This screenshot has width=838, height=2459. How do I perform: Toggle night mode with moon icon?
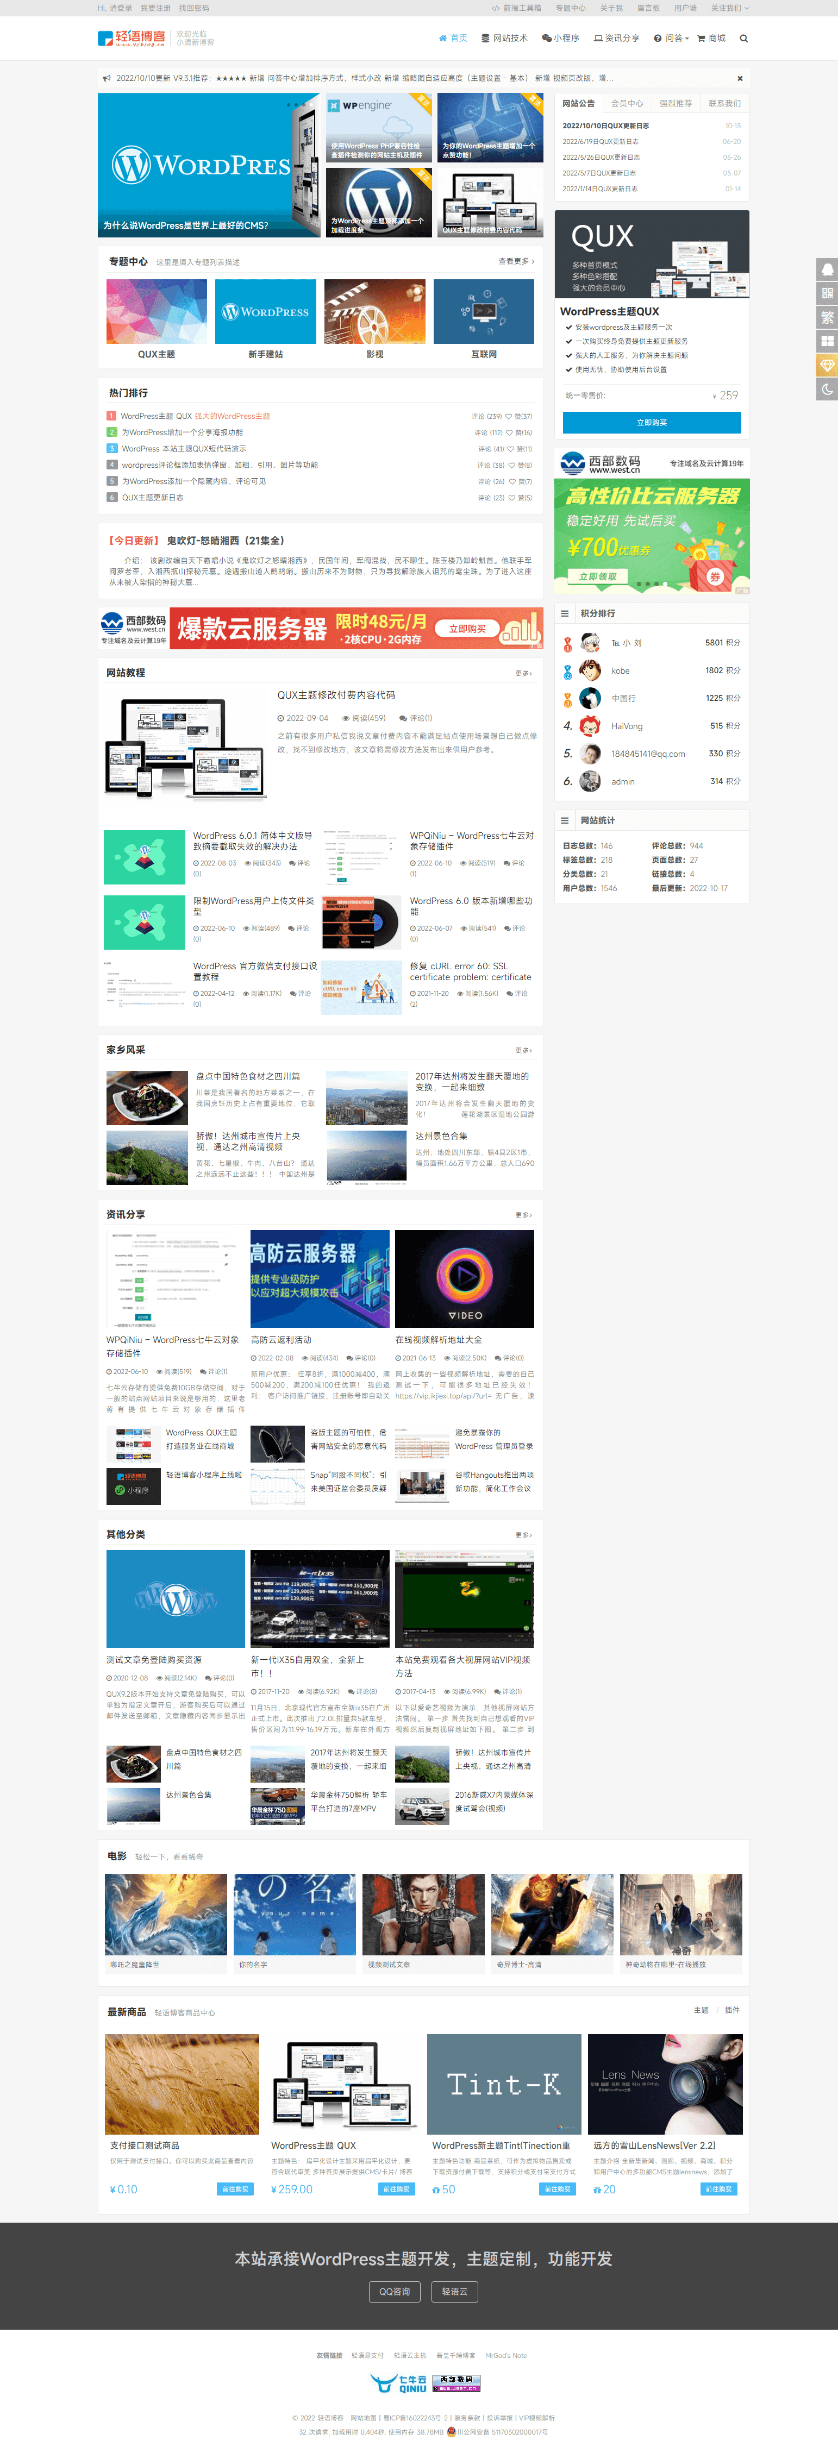(827, 388)
